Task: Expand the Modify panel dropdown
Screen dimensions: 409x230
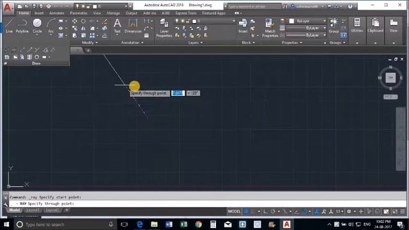Action: point(89,43)
